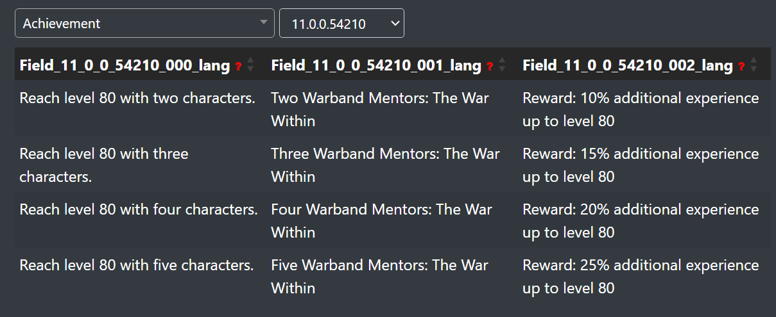Sort by the Field_11_0_0_54210_000_lang header
The image size is (776, 317).
(x=125, y=65)
